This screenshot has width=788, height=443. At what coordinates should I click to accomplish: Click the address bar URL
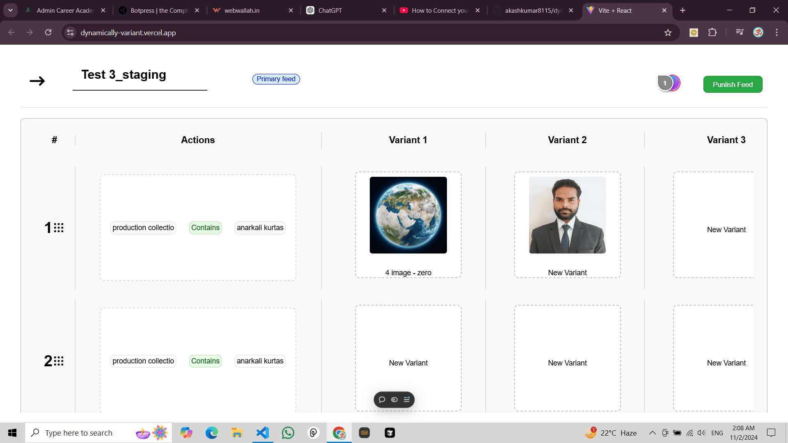tap(128, 33)
